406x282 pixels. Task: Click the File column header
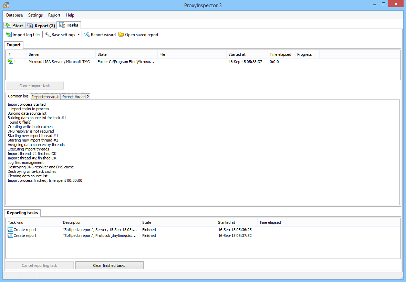[192, 54]
